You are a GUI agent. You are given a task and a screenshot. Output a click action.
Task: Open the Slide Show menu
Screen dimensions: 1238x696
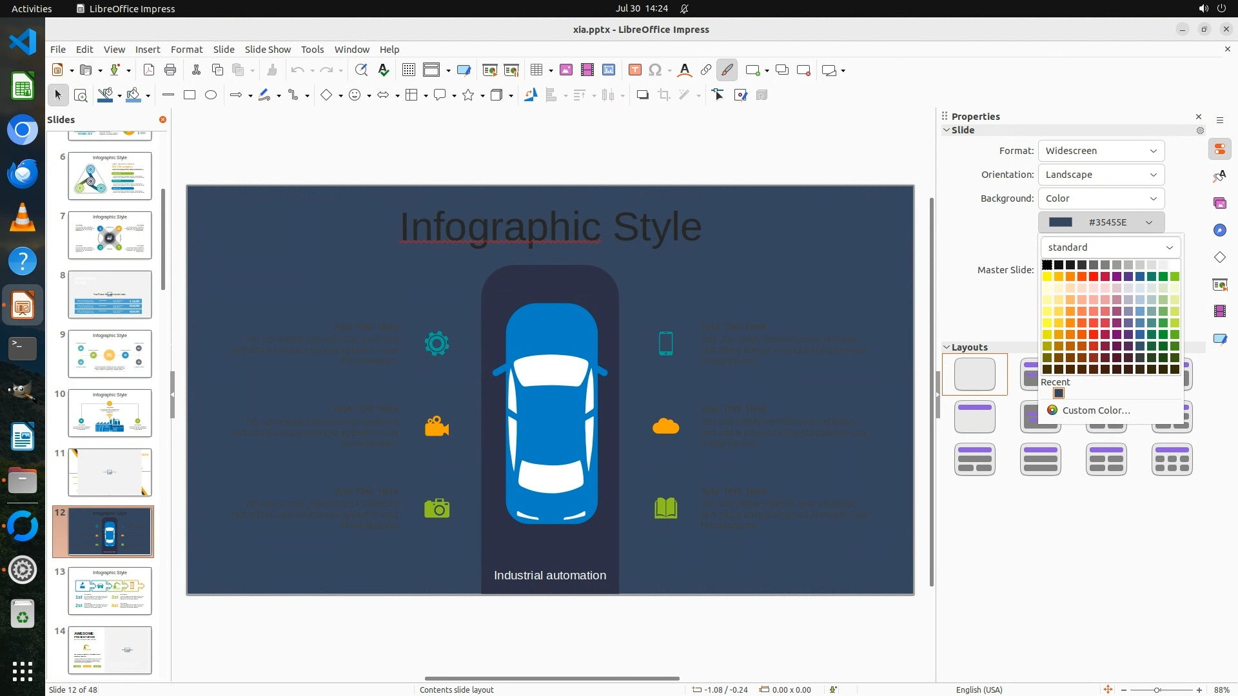pyautogui.click(x=268, y=50)
